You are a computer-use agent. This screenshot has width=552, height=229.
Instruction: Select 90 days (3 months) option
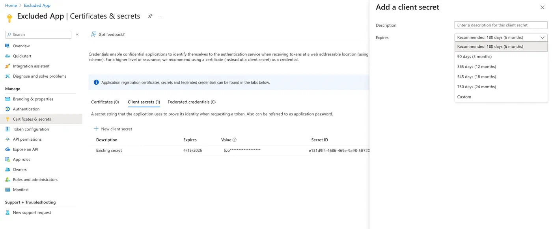click(501, 56)
